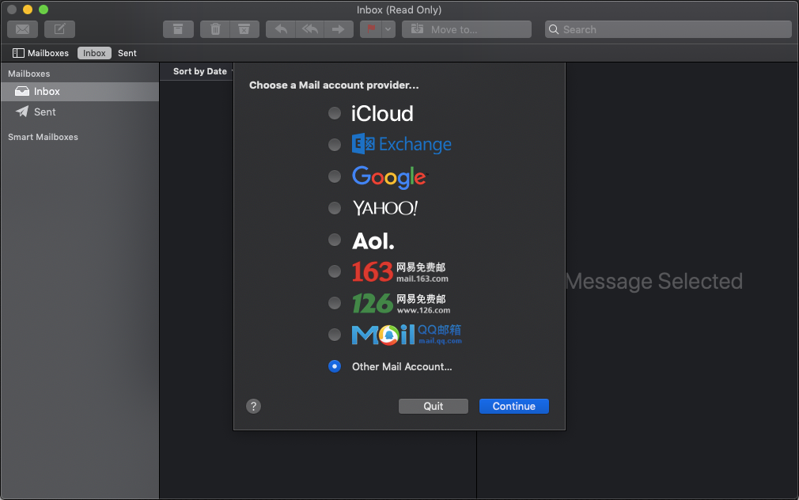
Task: Click the red Flag icon
Action: pos(371,29)
